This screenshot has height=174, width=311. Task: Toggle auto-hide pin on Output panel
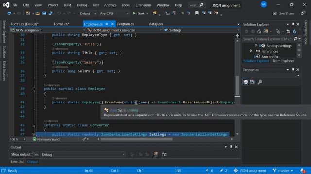(231, 147)
